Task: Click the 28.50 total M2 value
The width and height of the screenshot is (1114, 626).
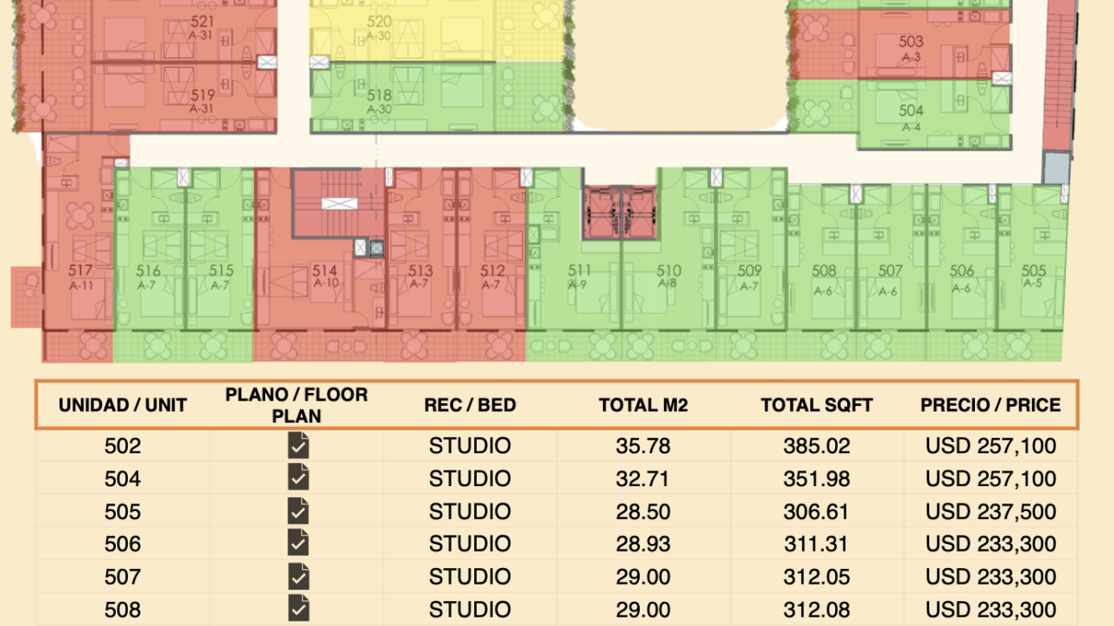Action: point(643,512)
